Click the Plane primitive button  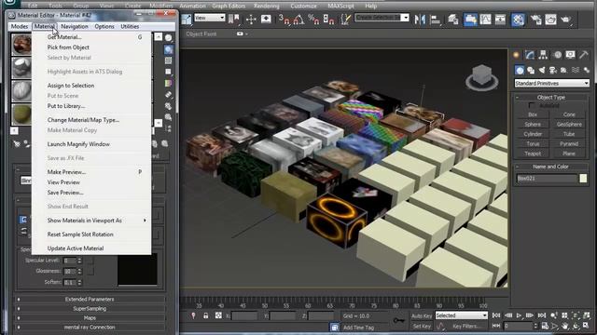569,154
